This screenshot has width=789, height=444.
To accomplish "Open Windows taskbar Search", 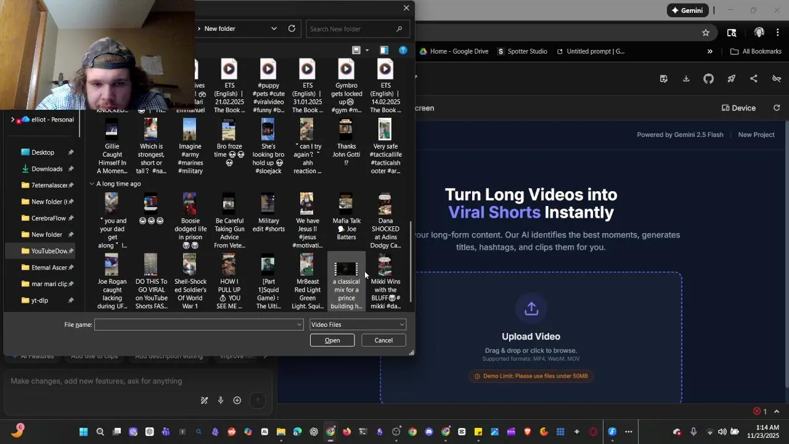I will pyautogui.click(x=100, y=432).
